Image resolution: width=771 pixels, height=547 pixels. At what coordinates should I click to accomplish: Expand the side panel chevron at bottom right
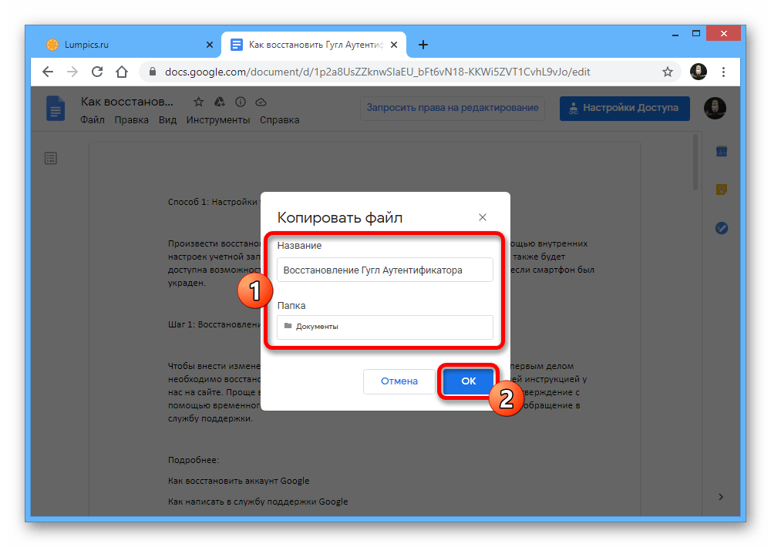[722, 497]
